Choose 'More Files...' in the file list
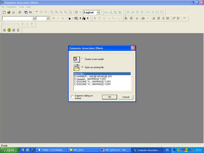This screenshot has height=153, width=204. pyautogui.click(x=102, y=74)
